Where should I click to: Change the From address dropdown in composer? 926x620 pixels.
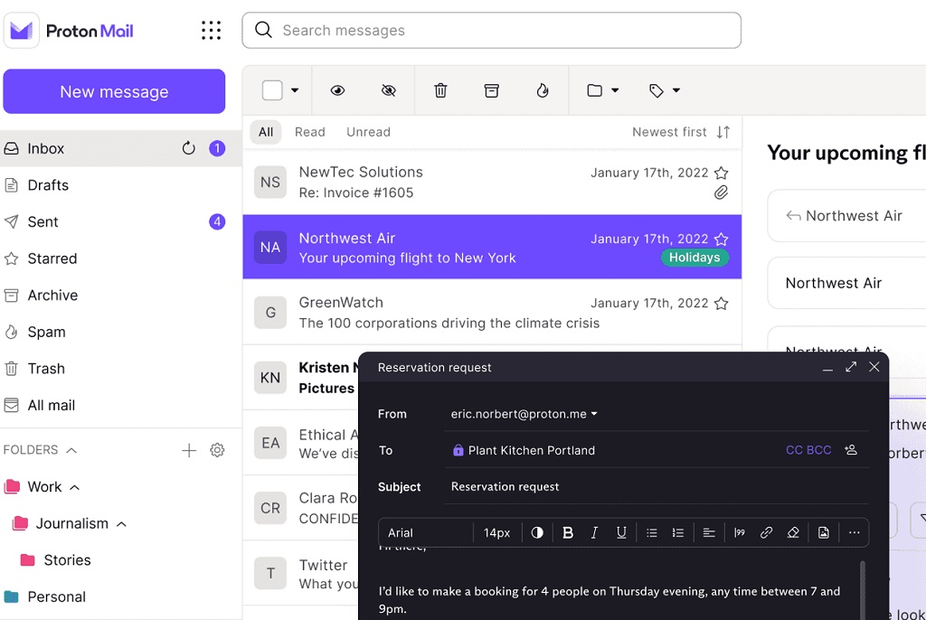524,414
